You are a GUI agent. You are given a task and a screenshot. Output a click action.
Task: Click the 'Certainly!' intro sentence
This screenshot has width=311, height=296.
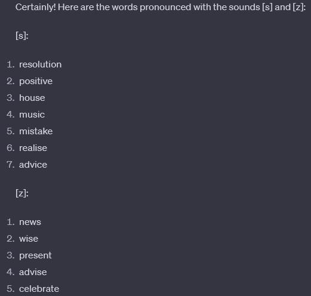[161, 7]
